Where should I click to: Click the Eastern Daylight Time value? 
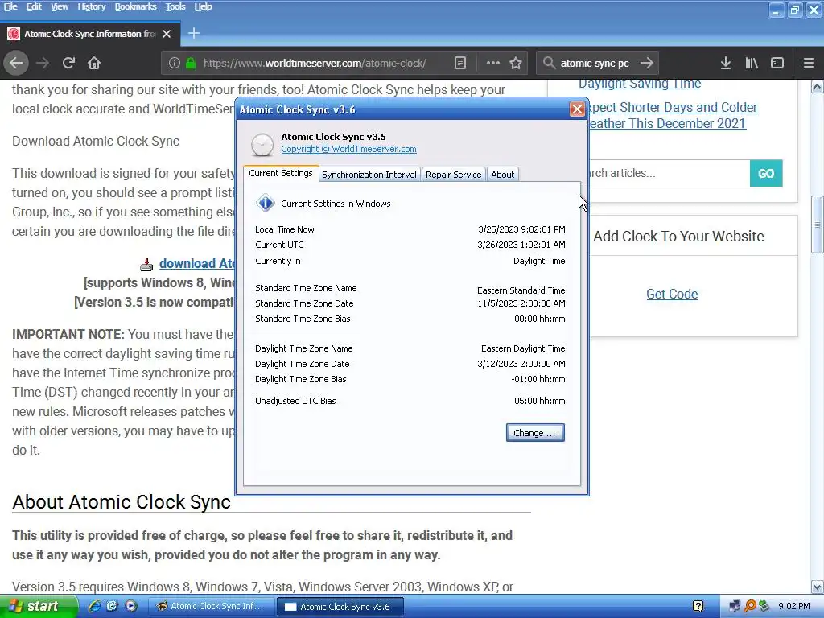523,348
